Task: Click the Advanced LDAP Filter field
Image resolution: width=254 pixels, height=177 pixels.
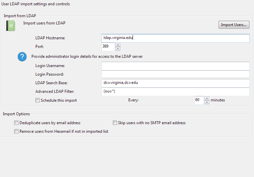Action: click(x=175, y=91)
